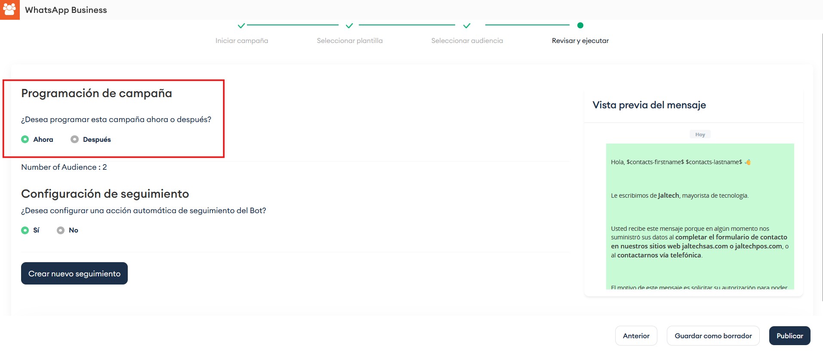Click the Anterior button
The height and width of the screenshot is (355, 823).
[x=636, y=336]
